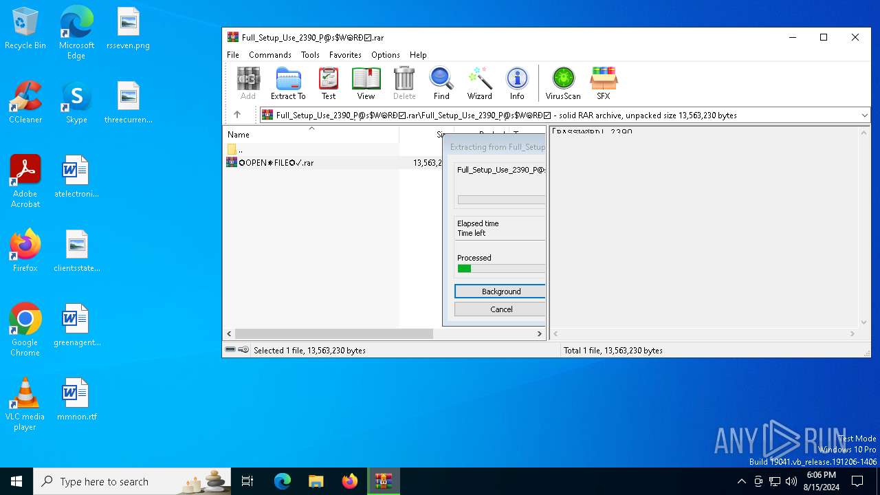Click the Extract To toolbar icon

288,84
